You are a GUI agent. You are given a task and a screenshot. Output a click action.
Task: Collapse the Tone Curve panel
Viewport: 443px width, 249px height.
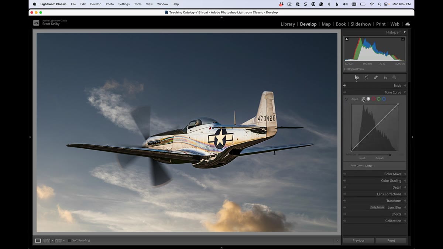point(405,92)
